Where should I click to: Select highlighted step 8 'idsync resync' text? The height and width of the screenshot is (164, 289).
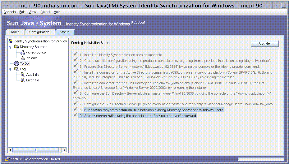[154, 110]
